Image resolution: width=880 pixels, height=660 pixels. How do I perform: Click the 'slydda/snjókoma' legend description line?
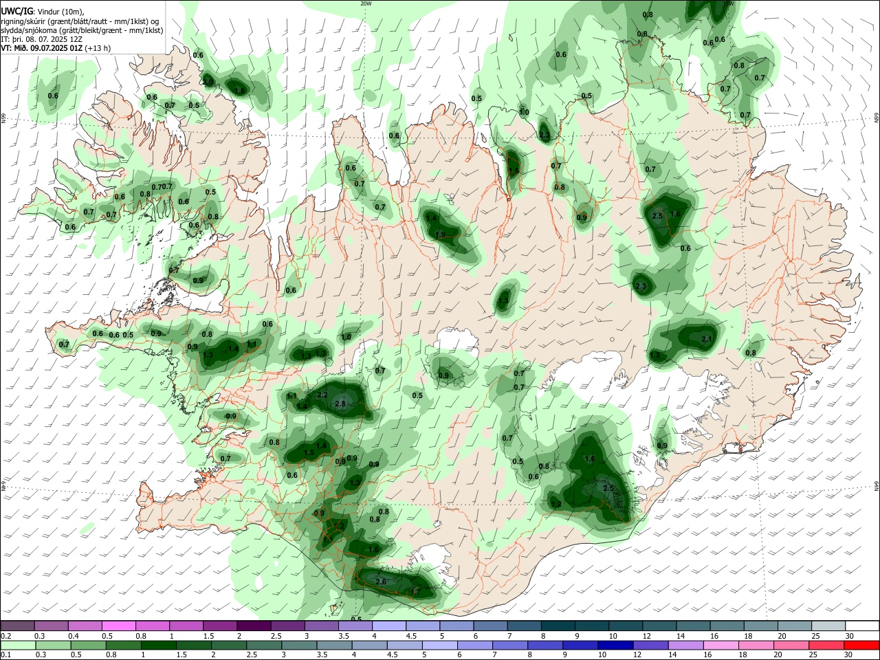82,30
